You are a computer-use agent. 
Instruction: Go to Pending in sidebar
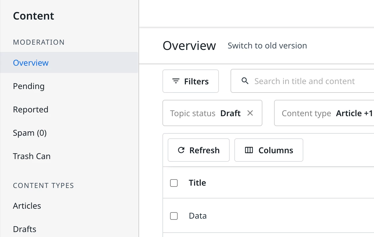point(29,86)
